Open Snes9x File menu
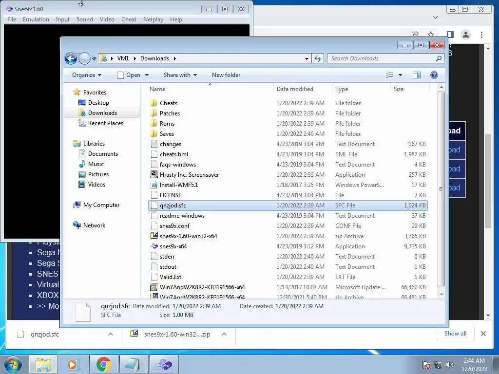 point(12,19)
